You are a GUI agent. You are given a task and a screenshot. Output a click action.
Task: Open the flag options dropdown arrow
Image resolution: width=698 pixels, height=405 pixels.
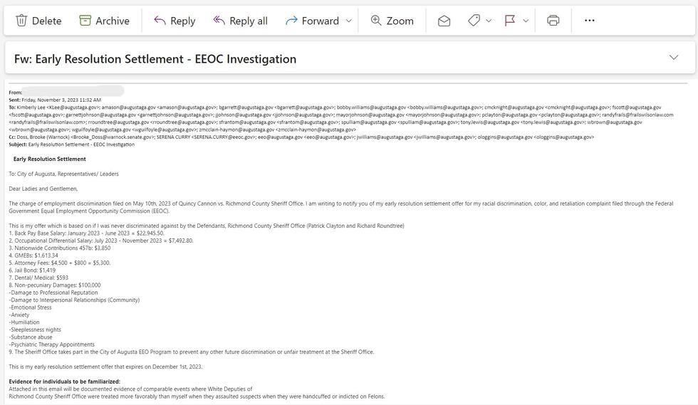[x=526, y=21]
